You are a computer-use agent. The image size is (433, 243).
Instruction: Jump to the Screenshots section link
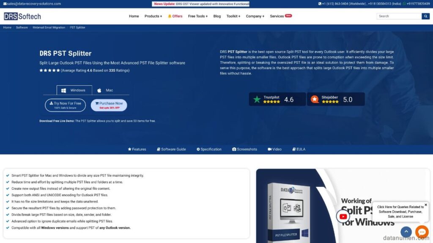pyautogui.click(x=244, y=149)
